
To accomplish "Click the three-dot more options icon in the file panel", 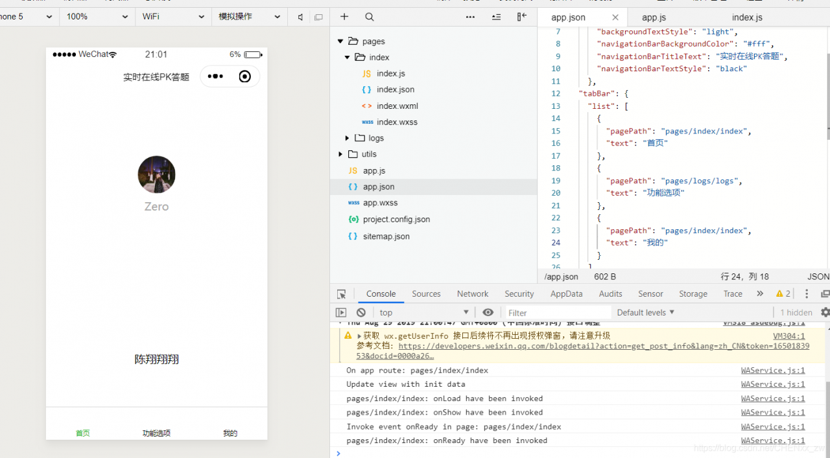I will pos(470,17).
